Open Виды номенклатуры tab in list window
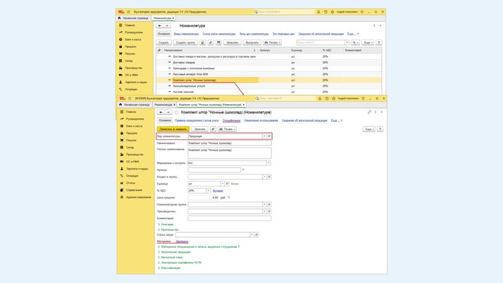503x283 pixels. click(x=186, y=34)
